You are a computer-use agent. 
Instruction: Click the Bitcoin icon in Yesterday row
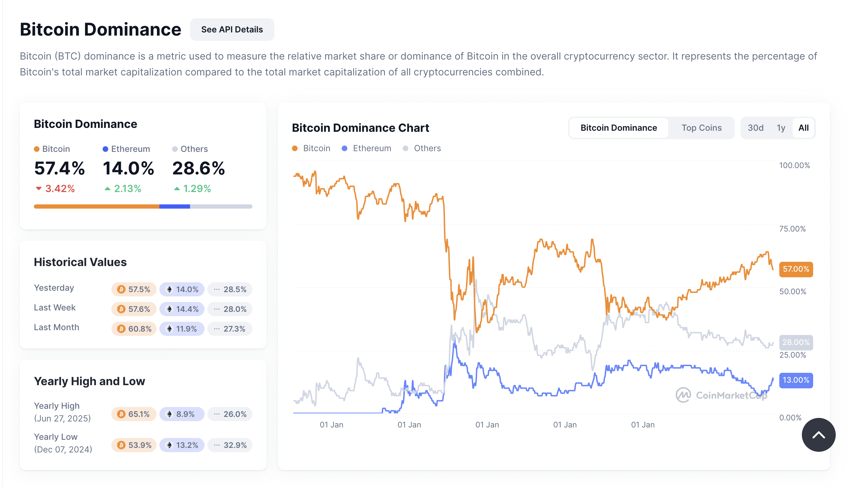pos(121,289)
